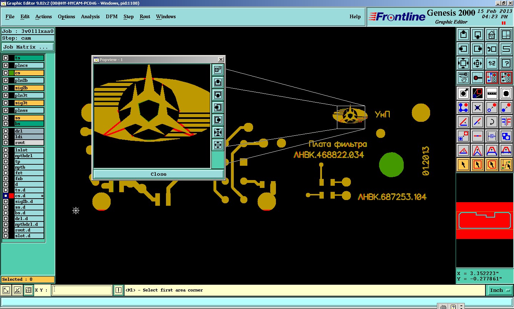Viewport: 514px width, 309px height.
Task: Click the blue X delete feature icon
Action: tap(478, 108)
